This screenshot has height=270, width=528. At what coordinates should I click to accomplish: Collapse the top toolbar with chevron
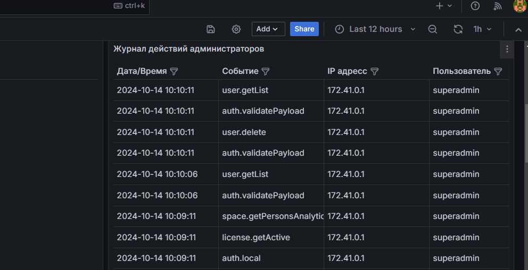pos(518,30)
